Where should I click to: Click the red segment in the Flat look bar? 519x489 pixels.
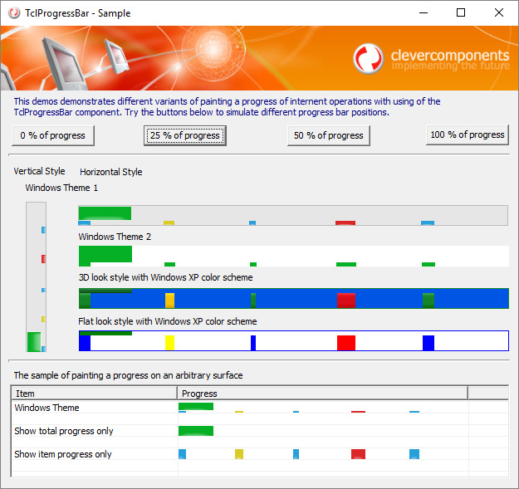tap(345, 342)
